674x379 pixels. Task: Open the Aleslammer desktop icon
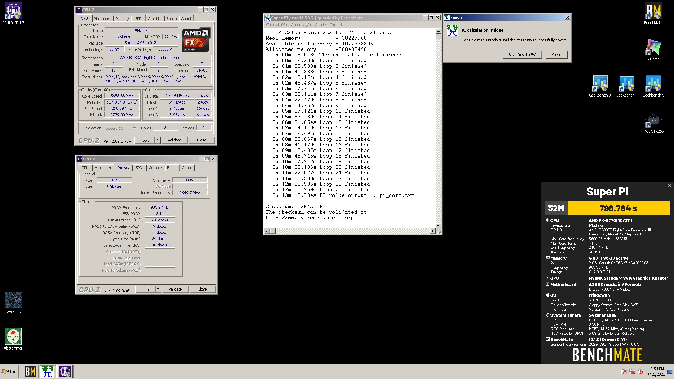pos(13,339)
